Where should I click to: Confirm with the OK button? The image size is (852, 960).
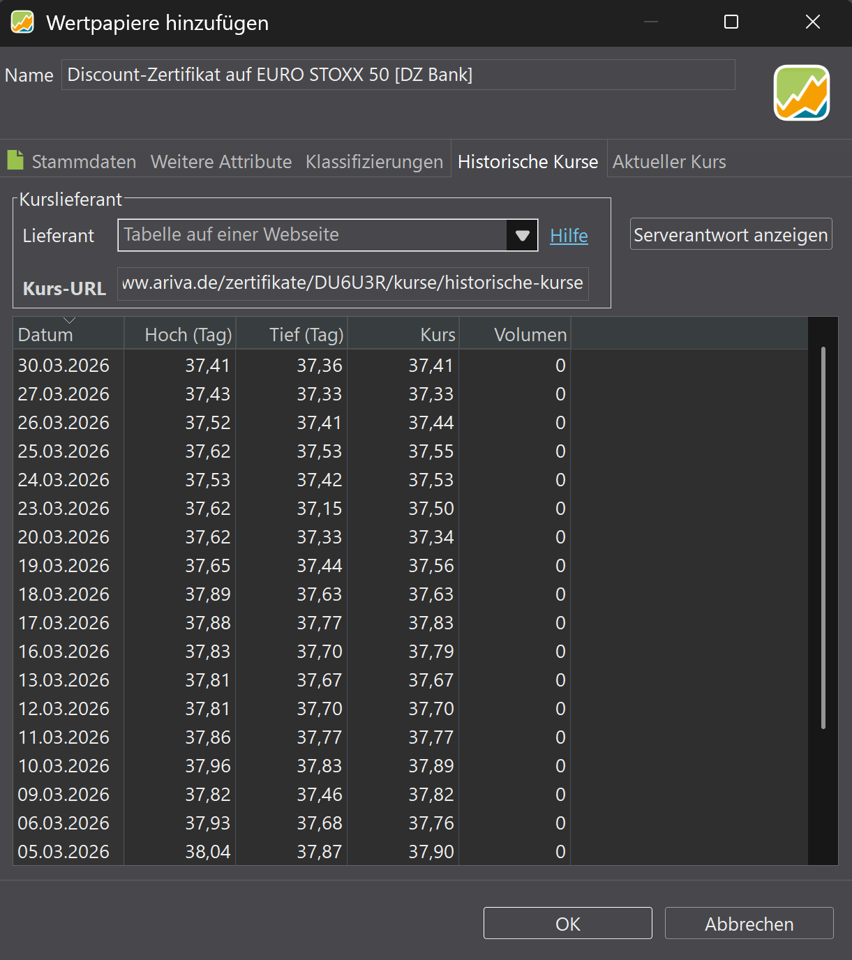pos(567,924)
